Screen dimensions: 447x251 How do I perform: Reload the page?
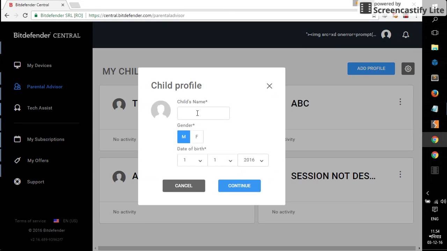(x=25, y=15)
